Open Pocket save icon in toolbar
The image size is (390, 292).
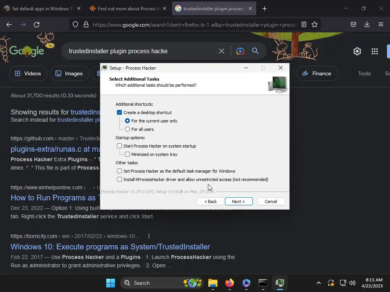[x=353, y=24]
